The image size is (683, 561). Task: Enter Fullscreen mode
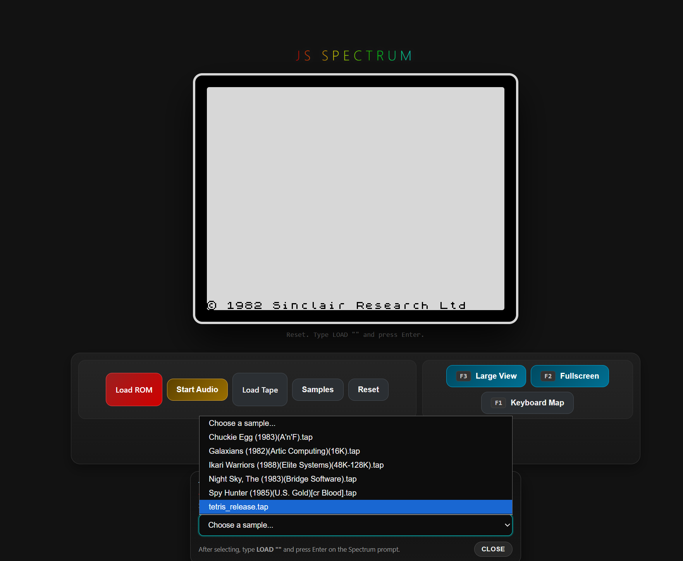(570, 376)
